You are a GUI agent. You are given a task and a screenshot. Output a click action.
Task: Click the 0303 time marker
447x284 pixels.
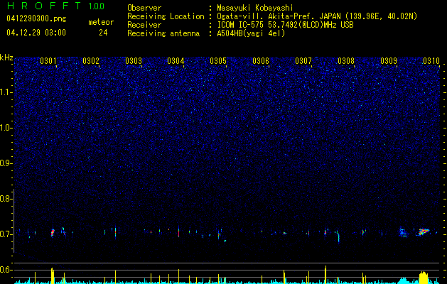click(x=134, y=61)
